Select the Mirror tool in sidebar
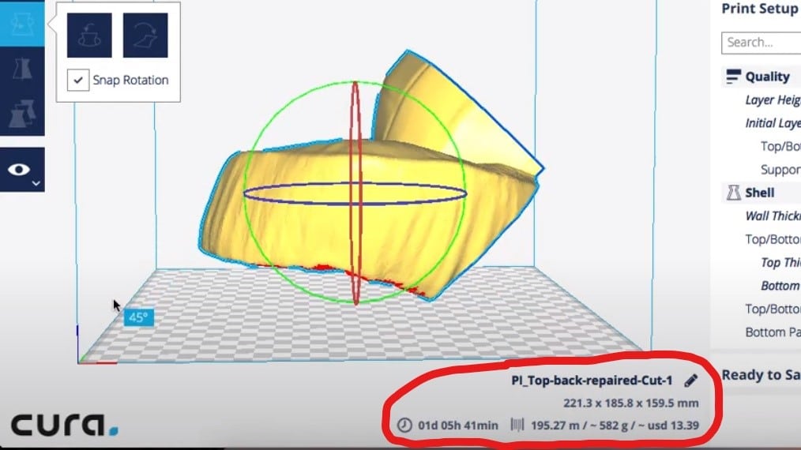 [22, 69]
